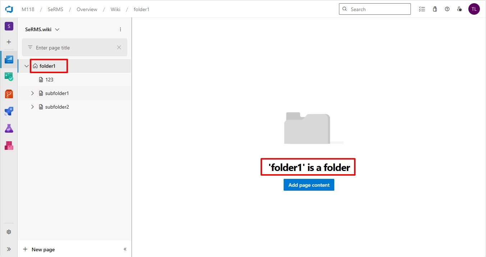Open Project settings gear icon
This screenshot has height=257, width=486.
[9, 232]
